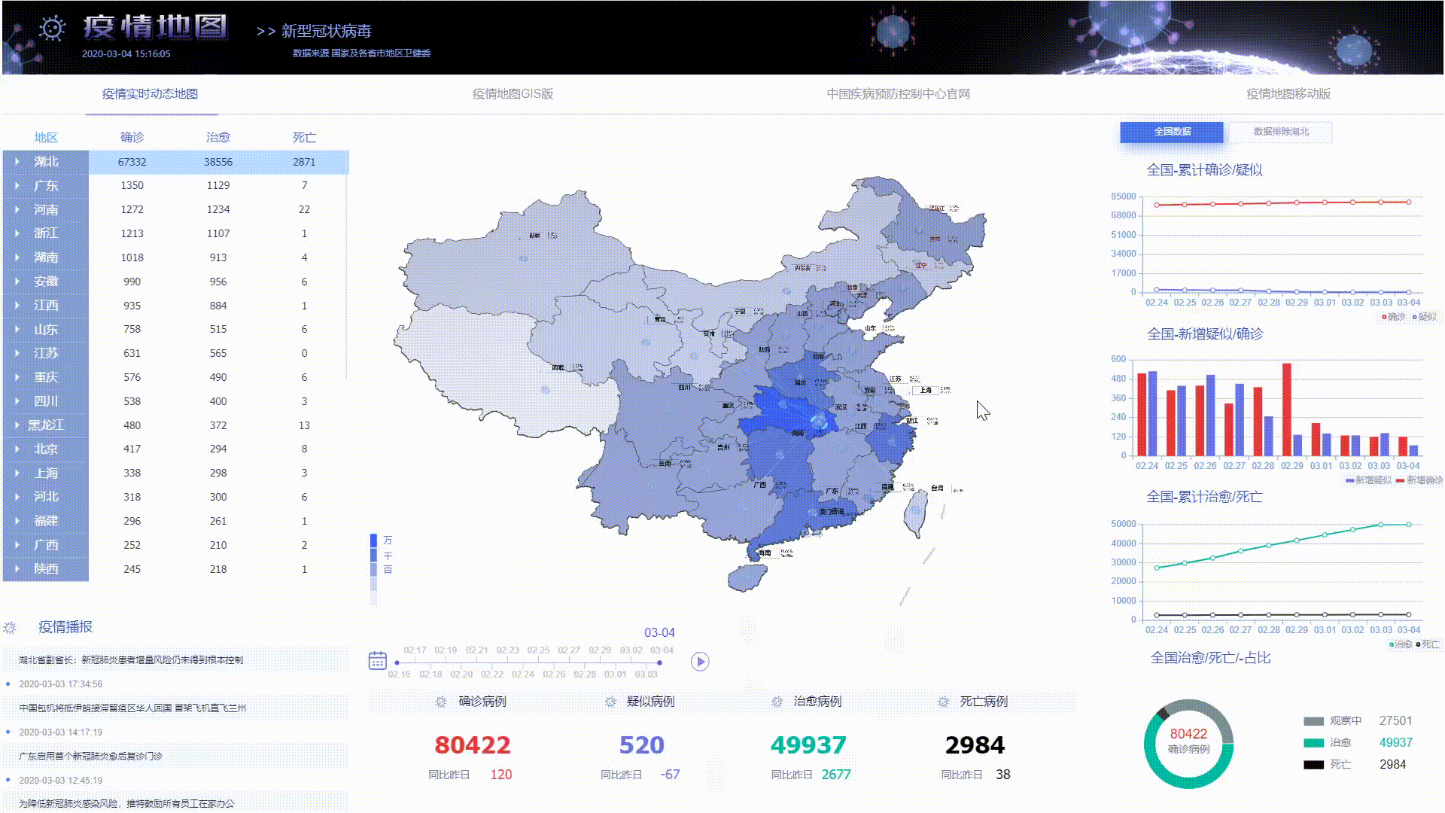The width and height of the screenshot is (1445, 813).
Task: Toggle the 新增疑似 legend series
Action: [x=1368, y=480]
